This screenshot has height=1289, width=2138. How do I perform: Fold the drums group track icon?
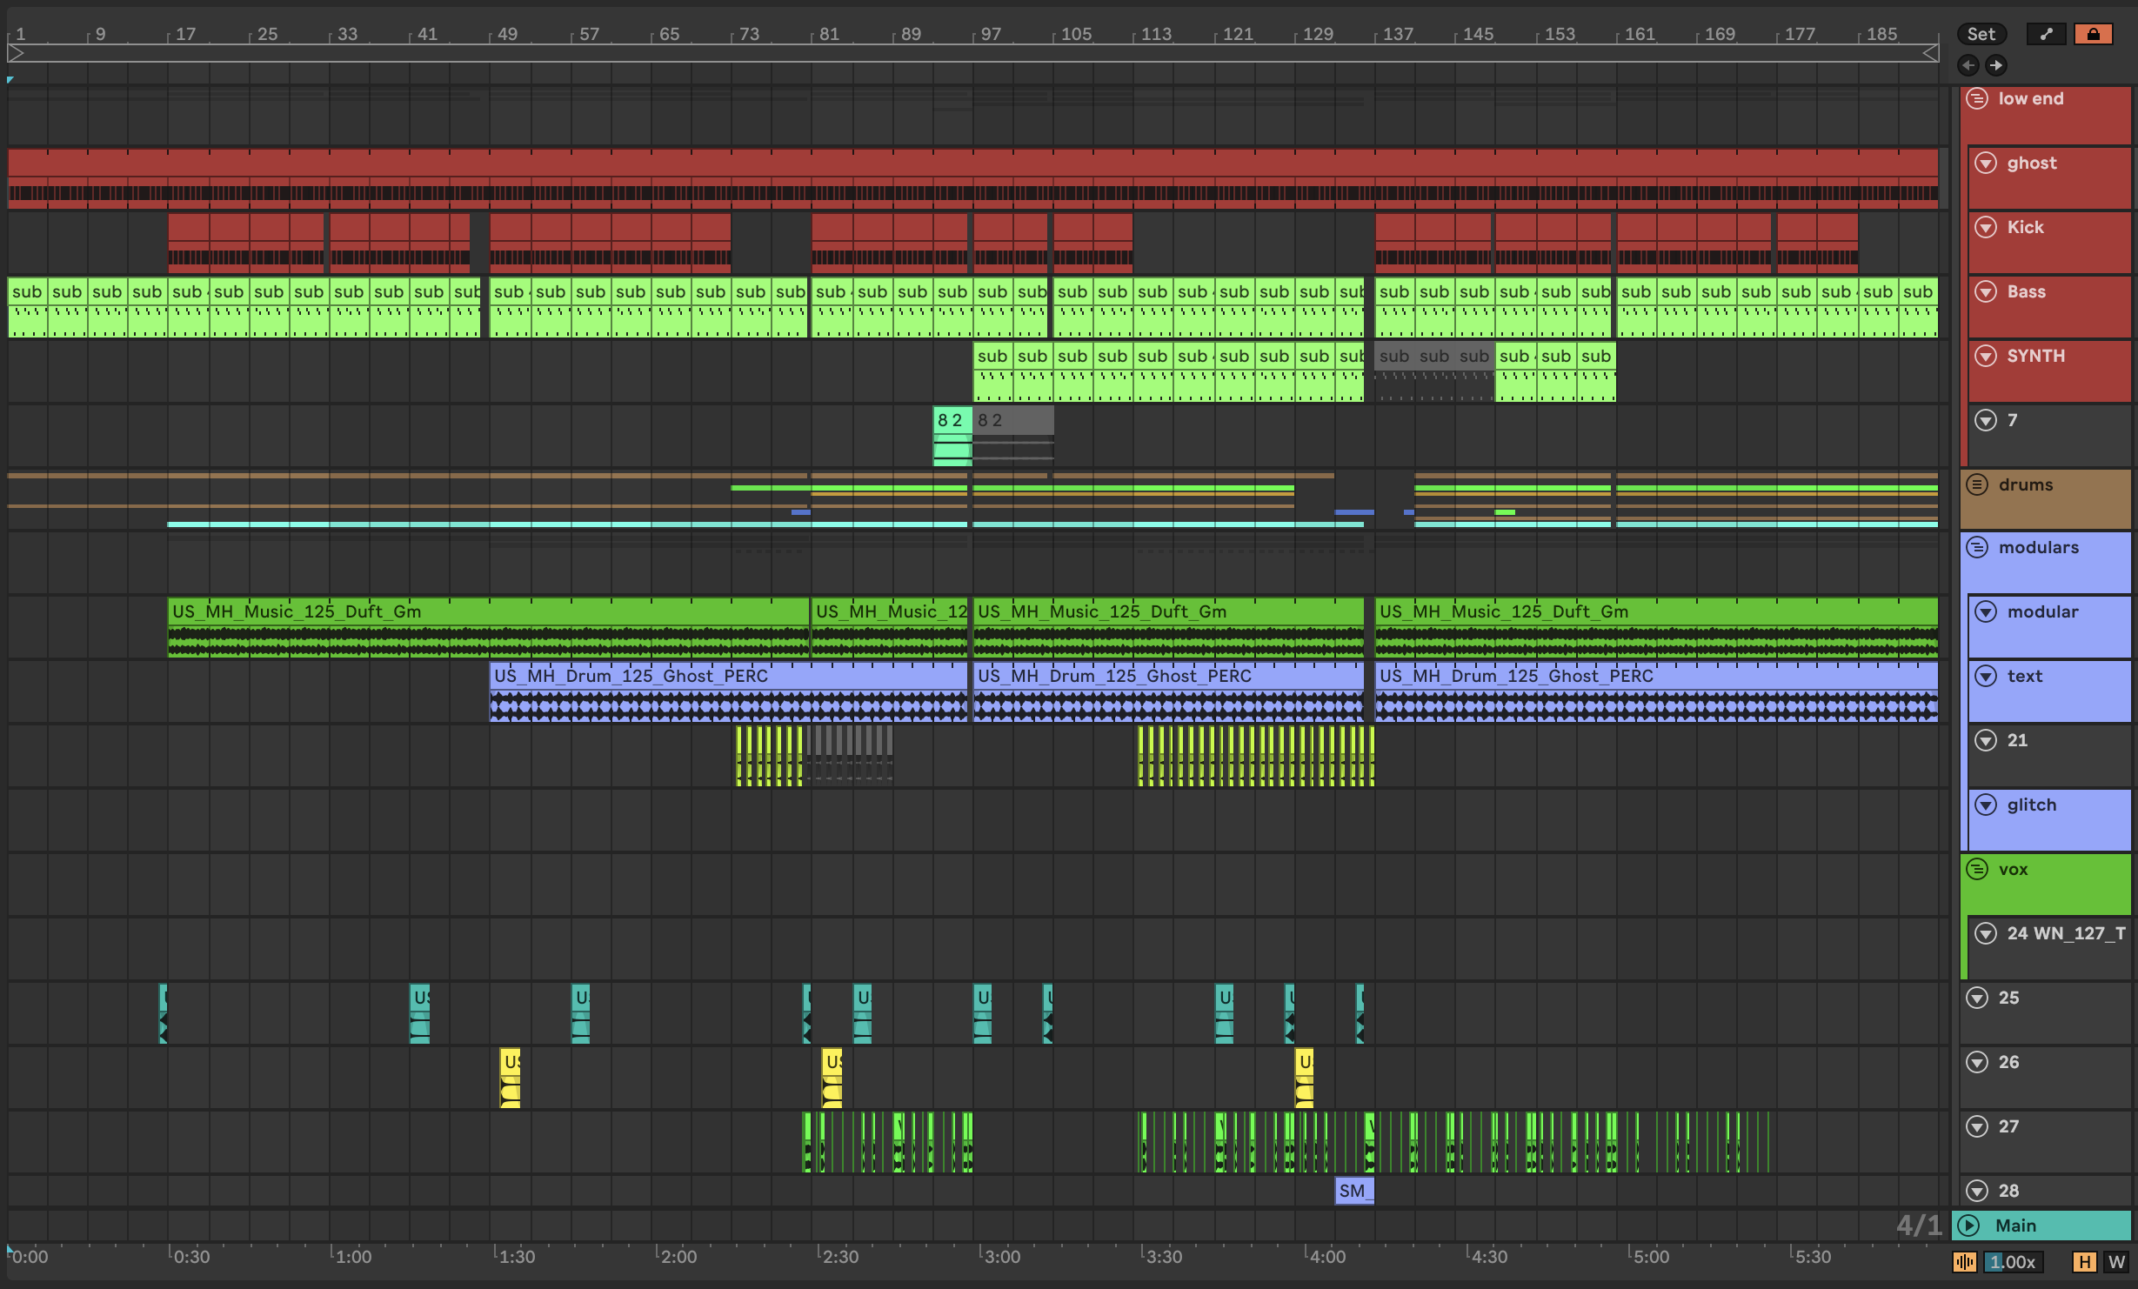[x=1977, y=484]
